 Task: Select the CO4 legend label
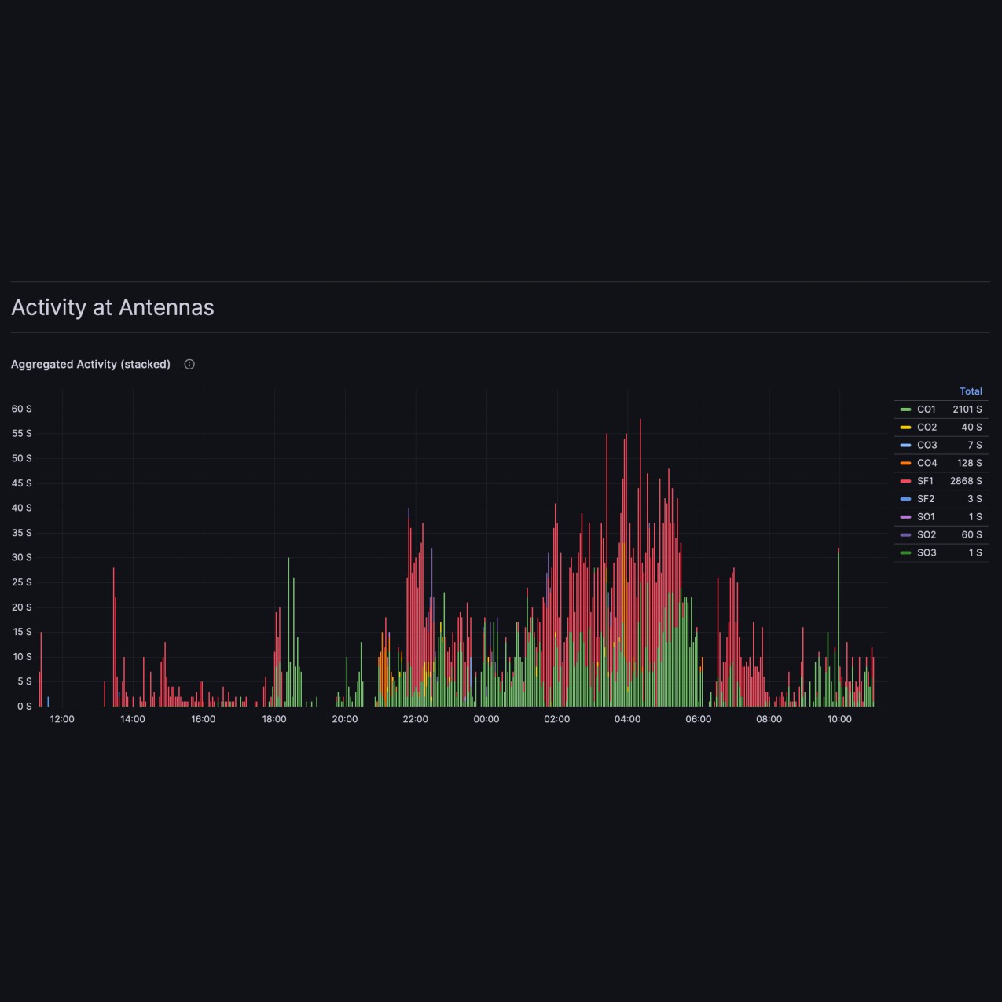pos(927,463)
